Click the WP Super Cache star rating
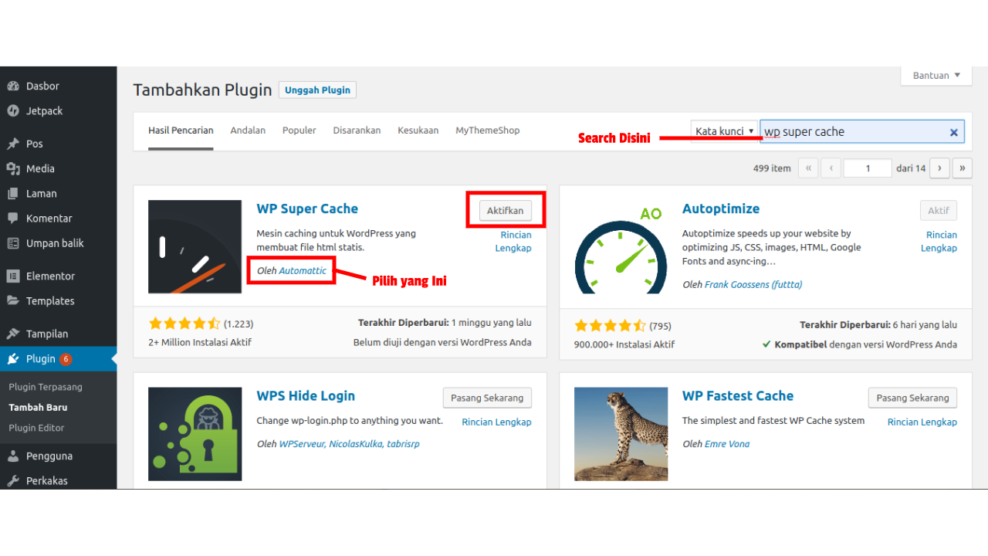Viewport: 988px width, 556px height. point(184,324)
